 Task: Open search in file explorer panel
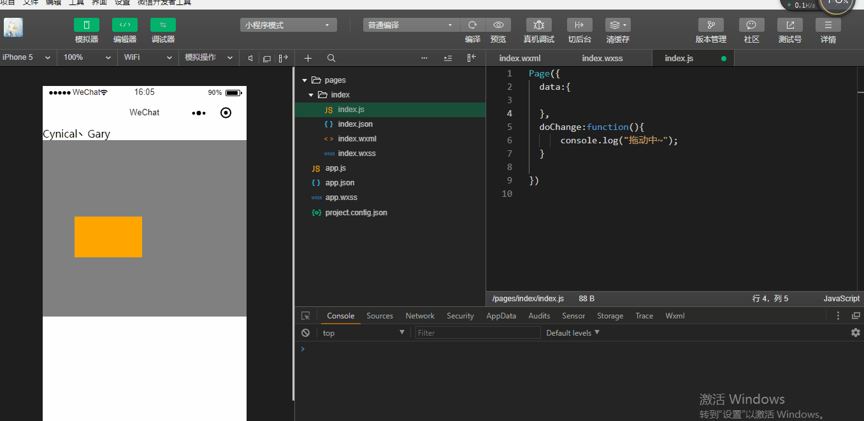point(331,58)
